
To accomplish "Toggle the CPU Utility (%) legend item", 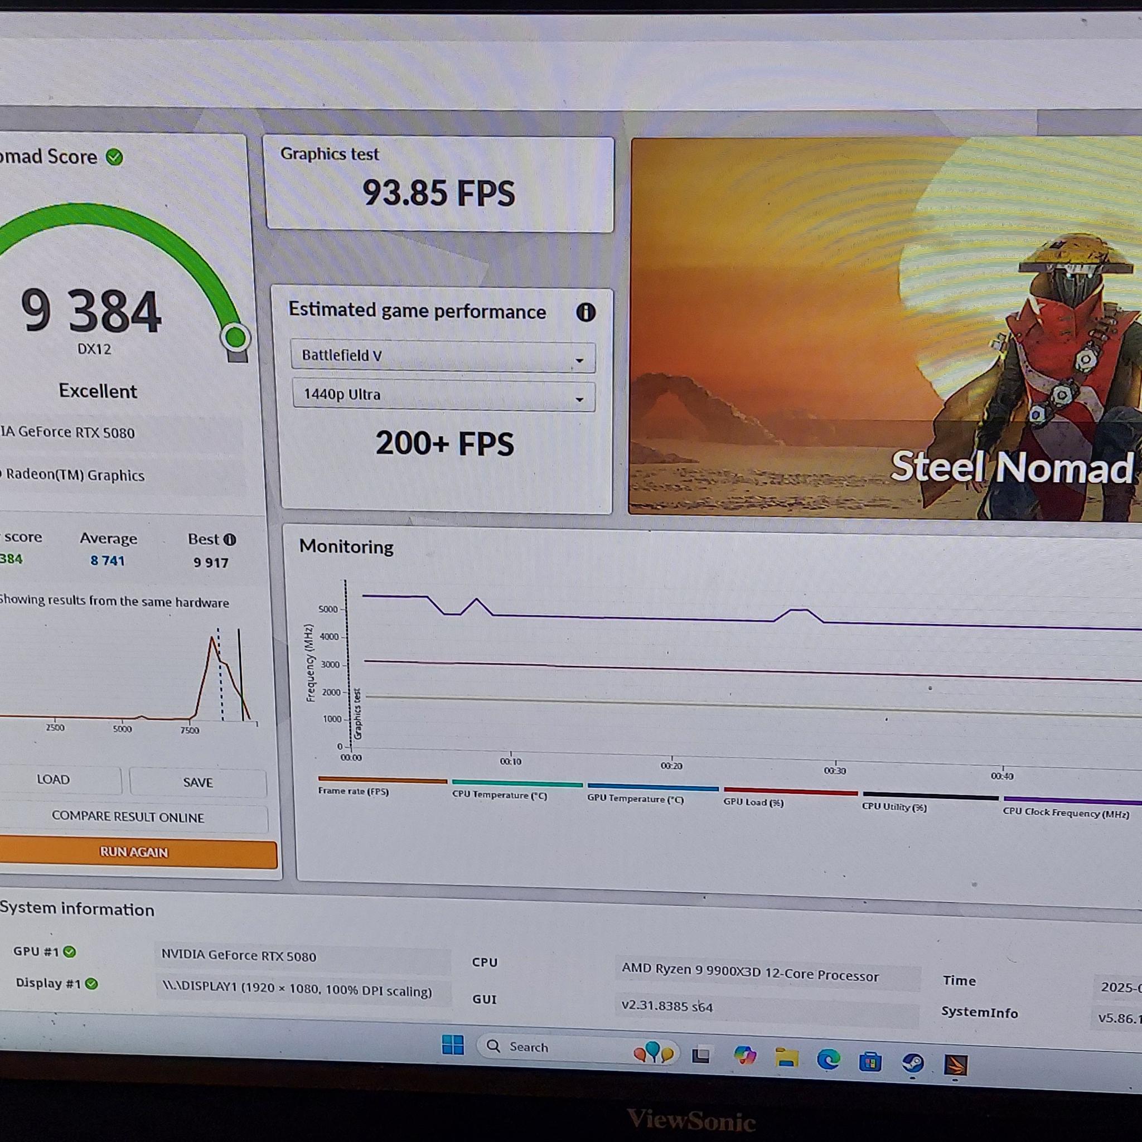I will tap(930, 802).
